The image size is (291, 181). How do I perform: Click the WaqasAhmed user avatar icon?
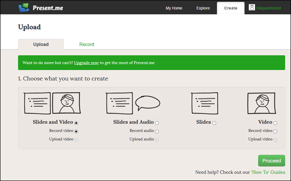[x=252, y=8]
